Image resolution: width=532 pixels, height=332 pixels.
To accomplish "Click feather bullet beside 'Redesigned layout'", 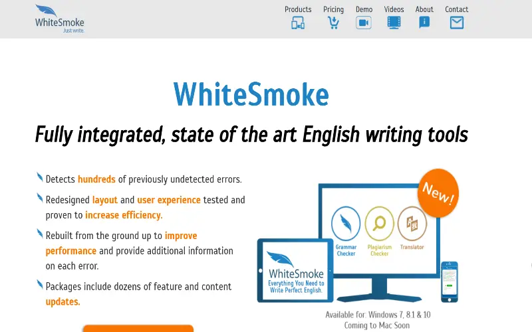I will 40,198.
